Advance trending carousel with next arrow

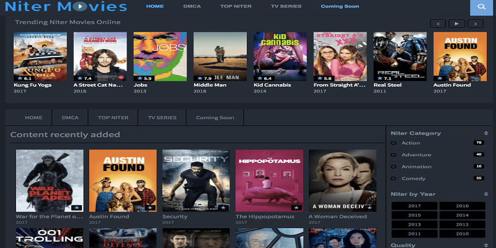[x=476, y=24]
